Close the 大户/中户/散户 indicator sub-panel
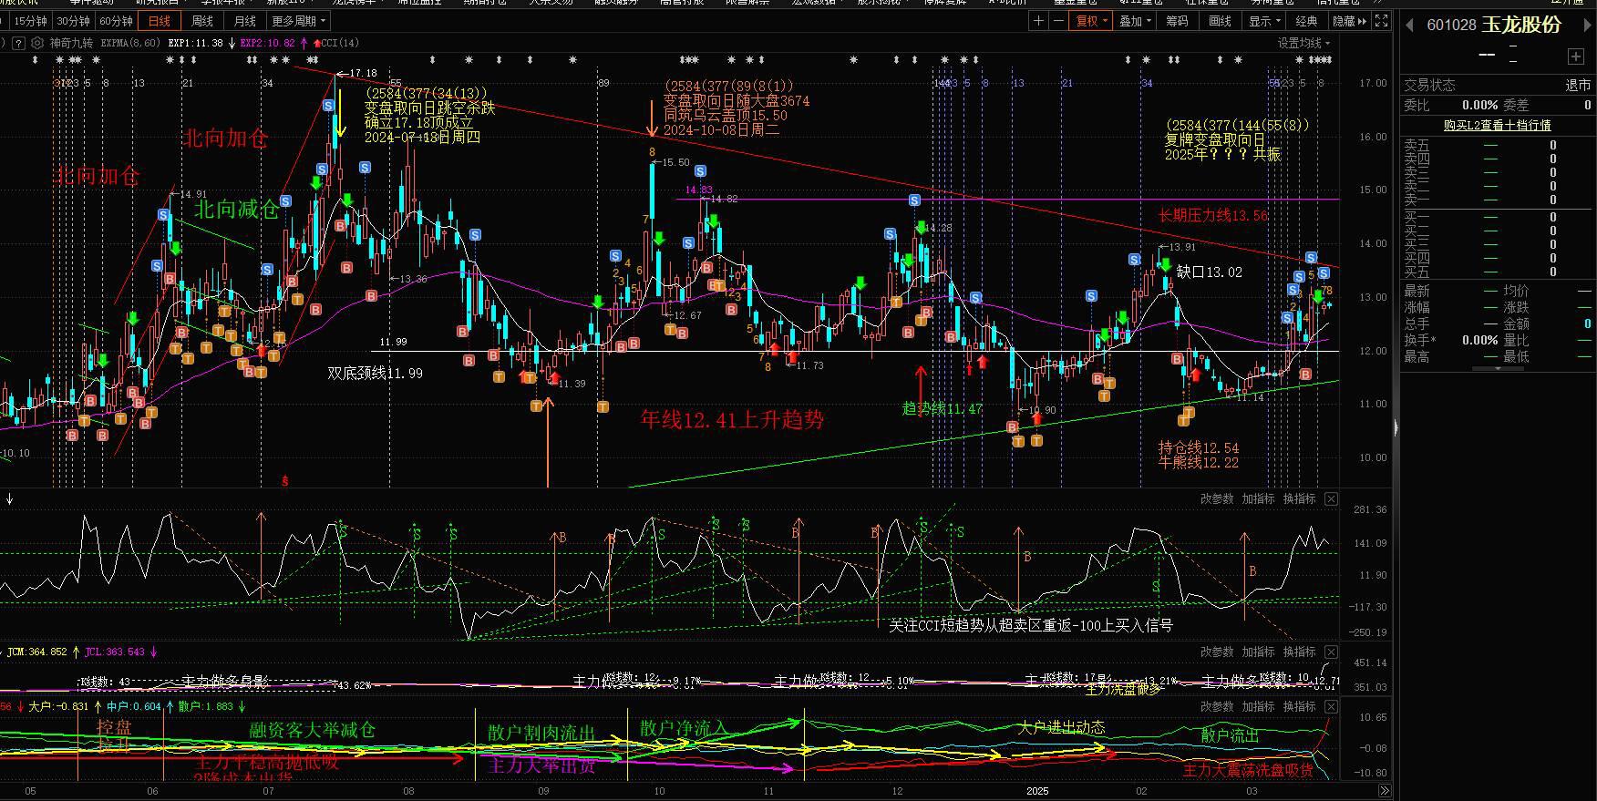The width and height of the screenshot is (1597, 801). (x=1331, y=706)
